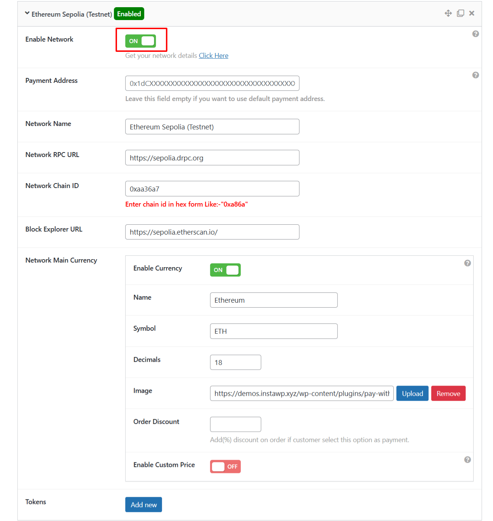The width and height of the screenshot is (493, 521).
Task: Follow the Click Here network details link
Action: [x=214, y=56]
